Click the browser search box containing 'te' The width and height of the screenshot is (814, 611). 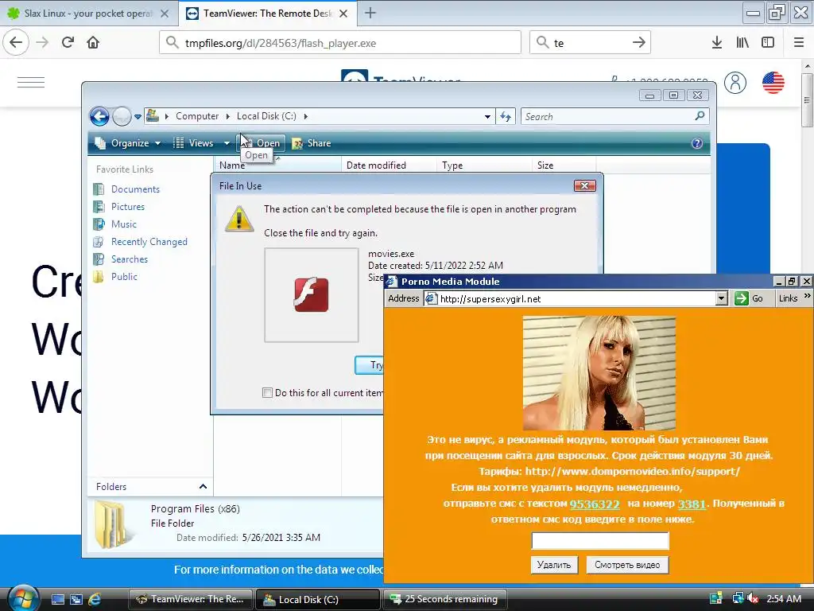[590, 43]
